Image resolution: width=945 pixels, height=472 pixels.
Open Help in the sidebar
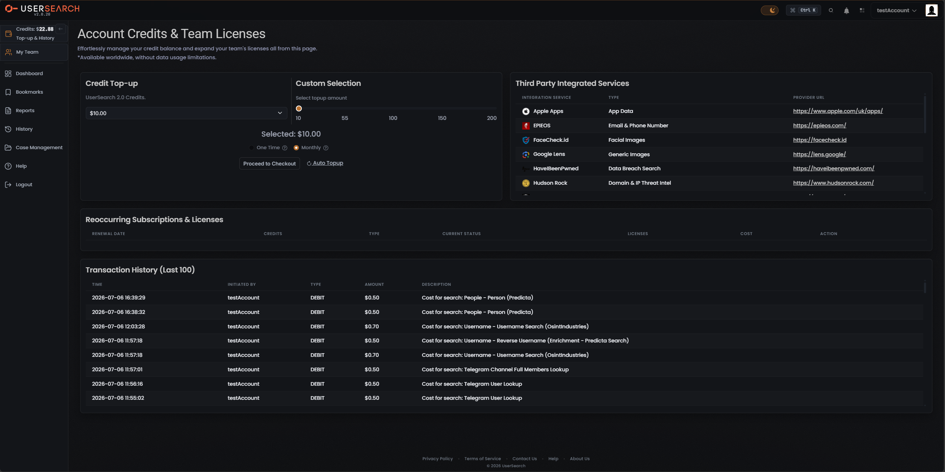coord(21,166)
